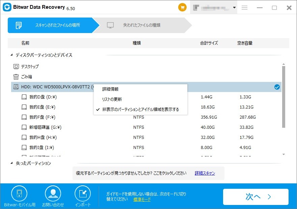Click the drive list vertical scrollbar
This screenshot has width=297, height=209.
pyautogui.click(x=283, y=98)
